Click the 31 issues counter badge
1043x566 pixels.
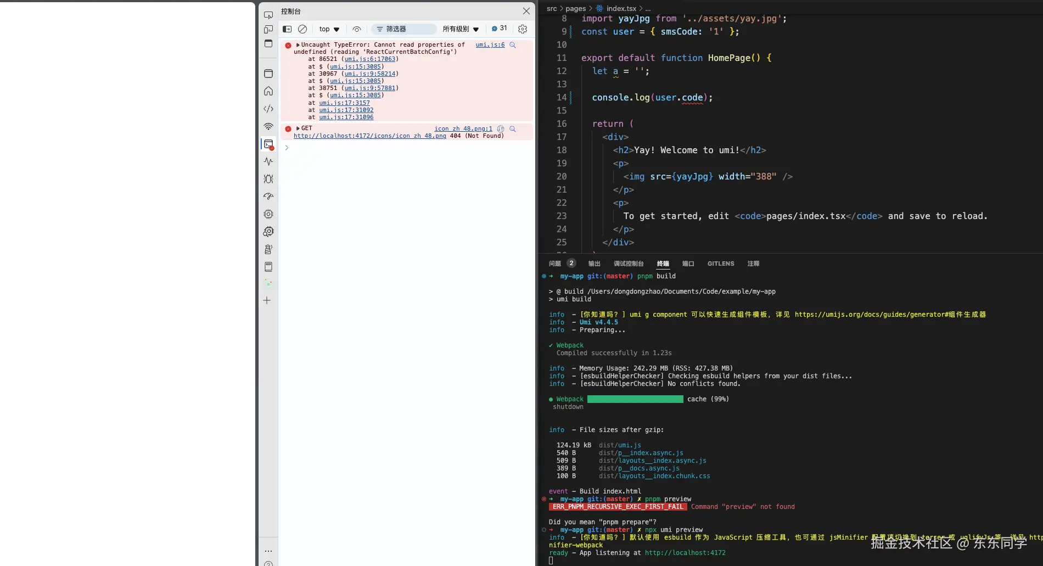tap(499, 29)
